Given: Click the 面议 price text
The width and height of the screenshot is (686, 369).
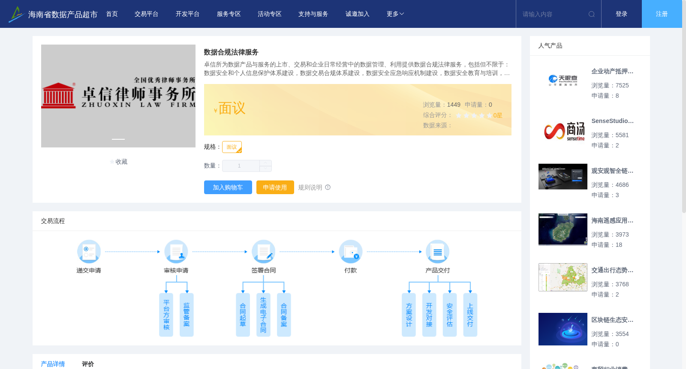Looking at the screenshot, I should click(x=232, y=108).
